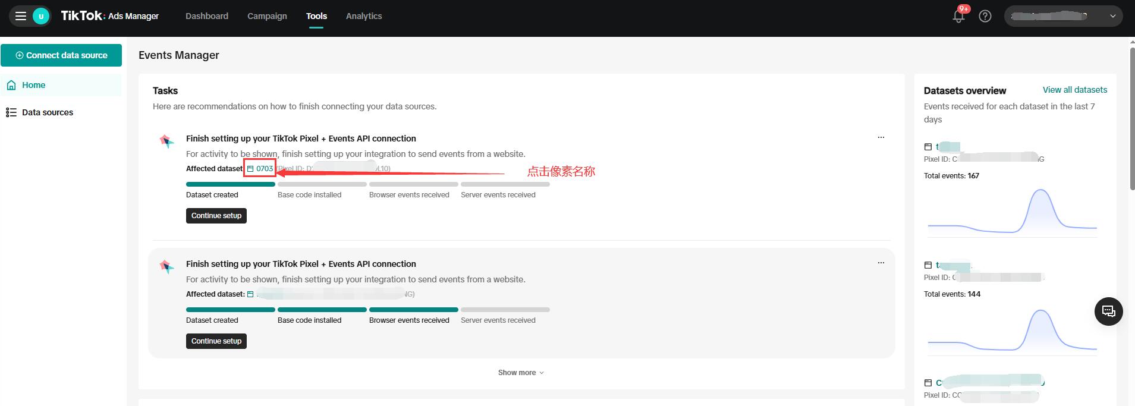1135x406 pixels.
Task: Open the hamburger navigation menu
Action: 21,16
